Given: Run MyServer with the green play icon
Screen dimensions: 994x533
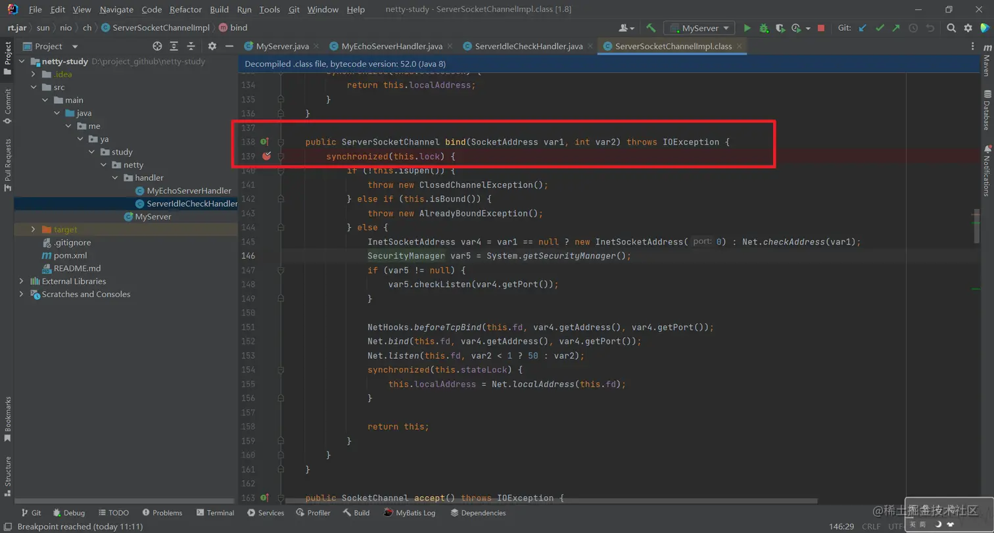Looking at the screenshot, I should [x=747, y=28].
